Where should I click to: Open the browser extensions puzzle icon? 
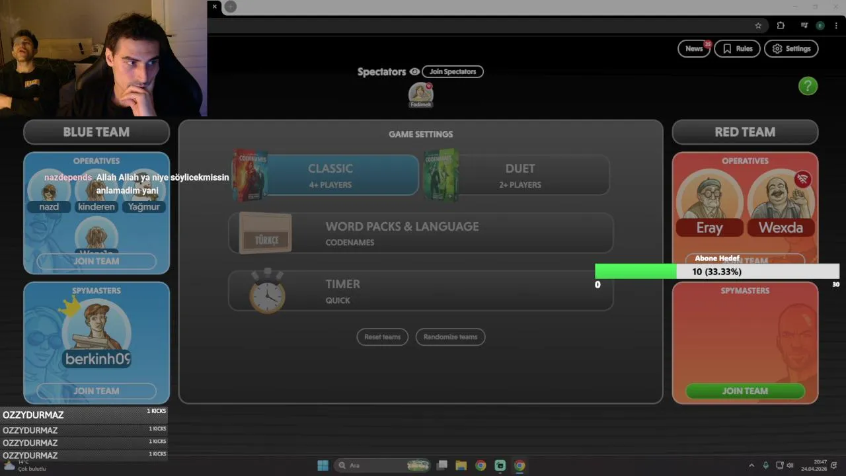[781, 26]
